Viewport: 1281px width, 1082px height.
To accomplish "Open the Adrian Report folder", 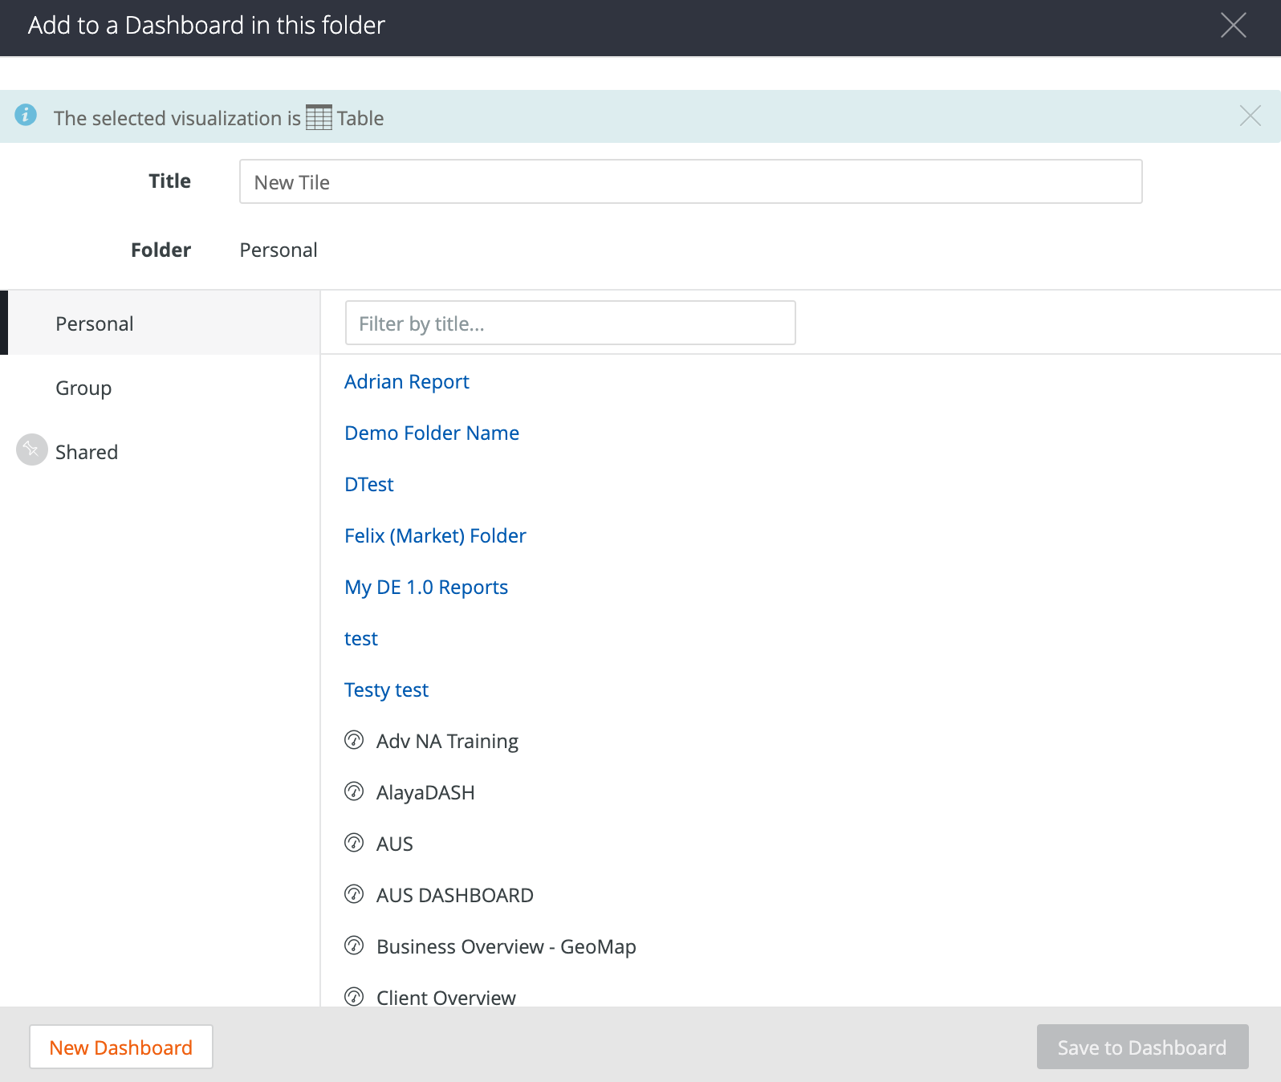I will click(406, 381).
